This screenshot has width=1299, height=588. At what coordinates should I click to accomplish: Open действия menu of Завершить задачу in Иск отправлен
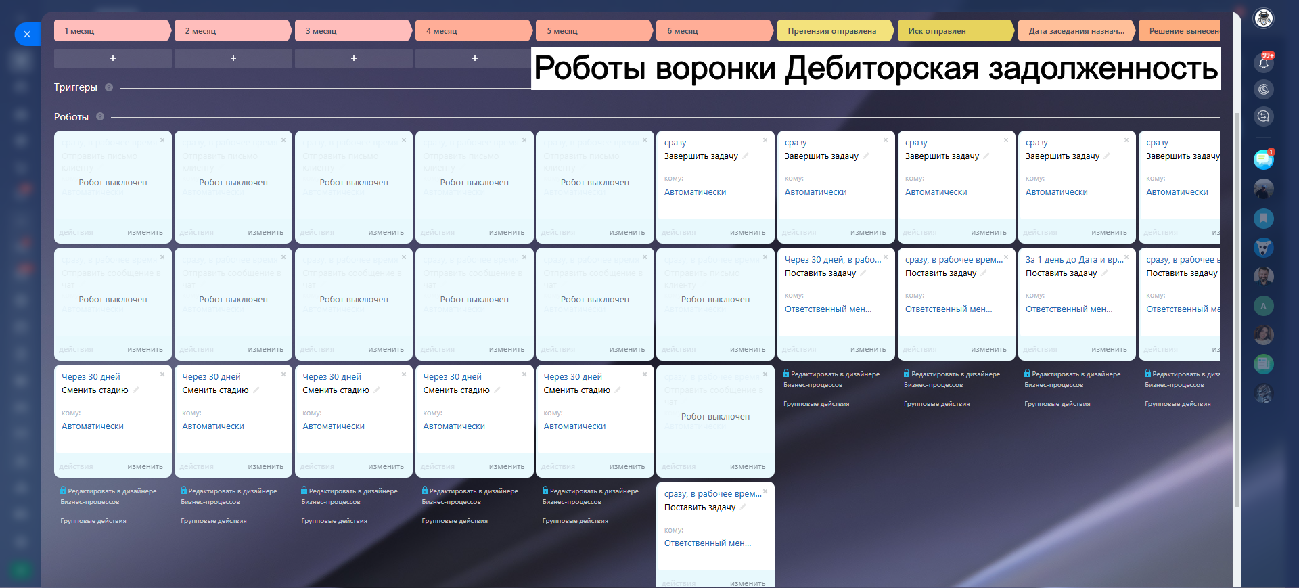coord(919,232)
